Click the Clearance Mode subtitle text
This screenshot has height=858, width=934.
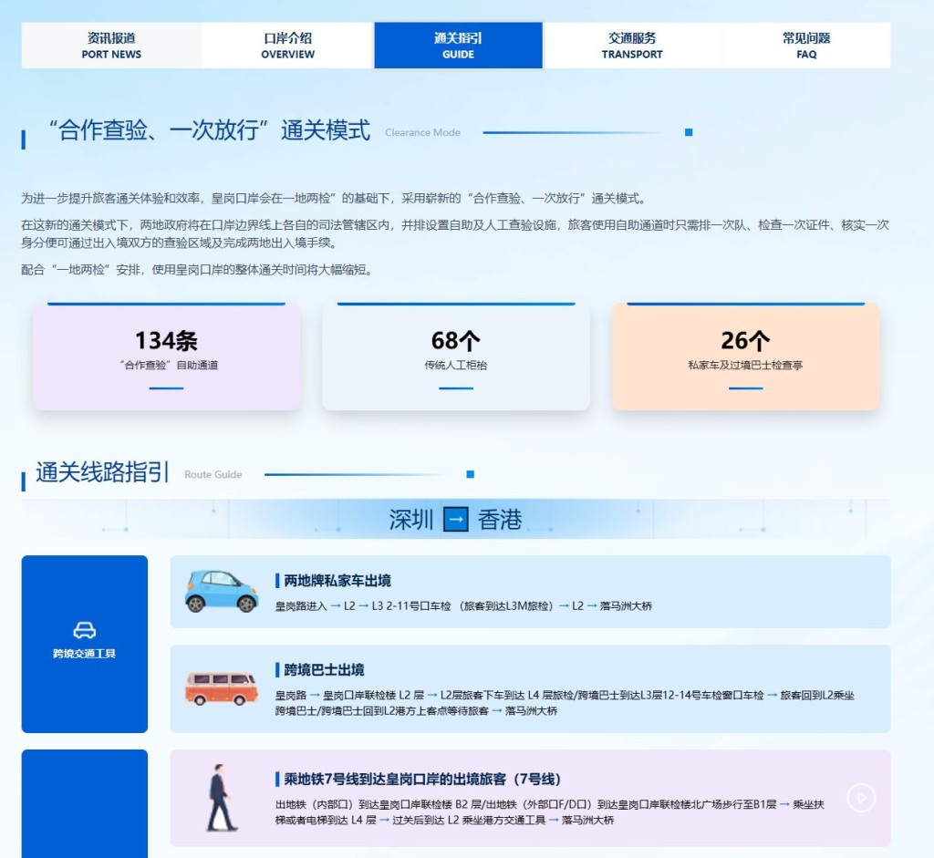pos(422,133)
